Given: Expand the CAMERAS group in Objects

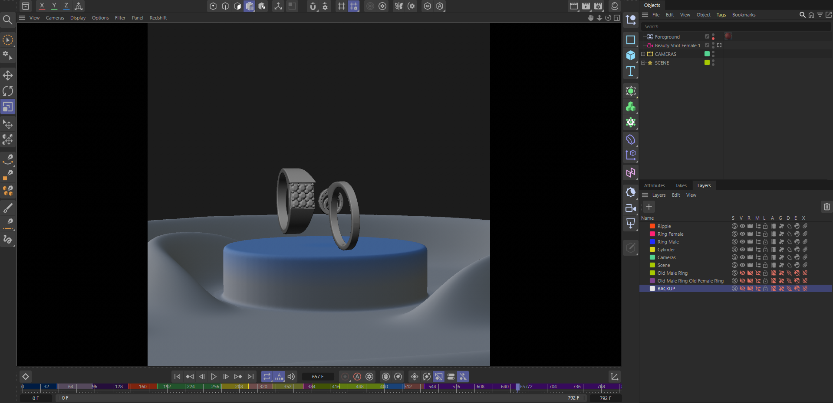Looking at the screenshot, I should 643,54.
